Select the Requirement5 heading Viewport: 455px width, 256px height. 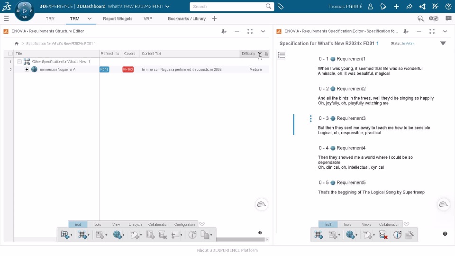pos(351,183)
